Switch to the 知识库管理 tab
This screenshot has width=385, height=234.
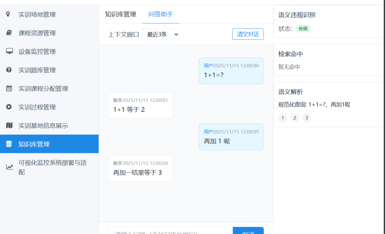tap(120, 15)
